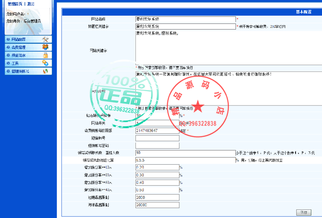Focus the 增加拆分率>=30人 field showing 0.40

tap(157, 182)
